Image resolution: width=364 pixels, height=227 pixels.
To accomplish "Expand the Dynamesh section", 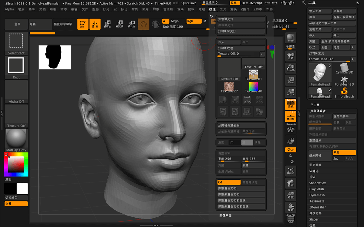I will click(x=317, y=195).
